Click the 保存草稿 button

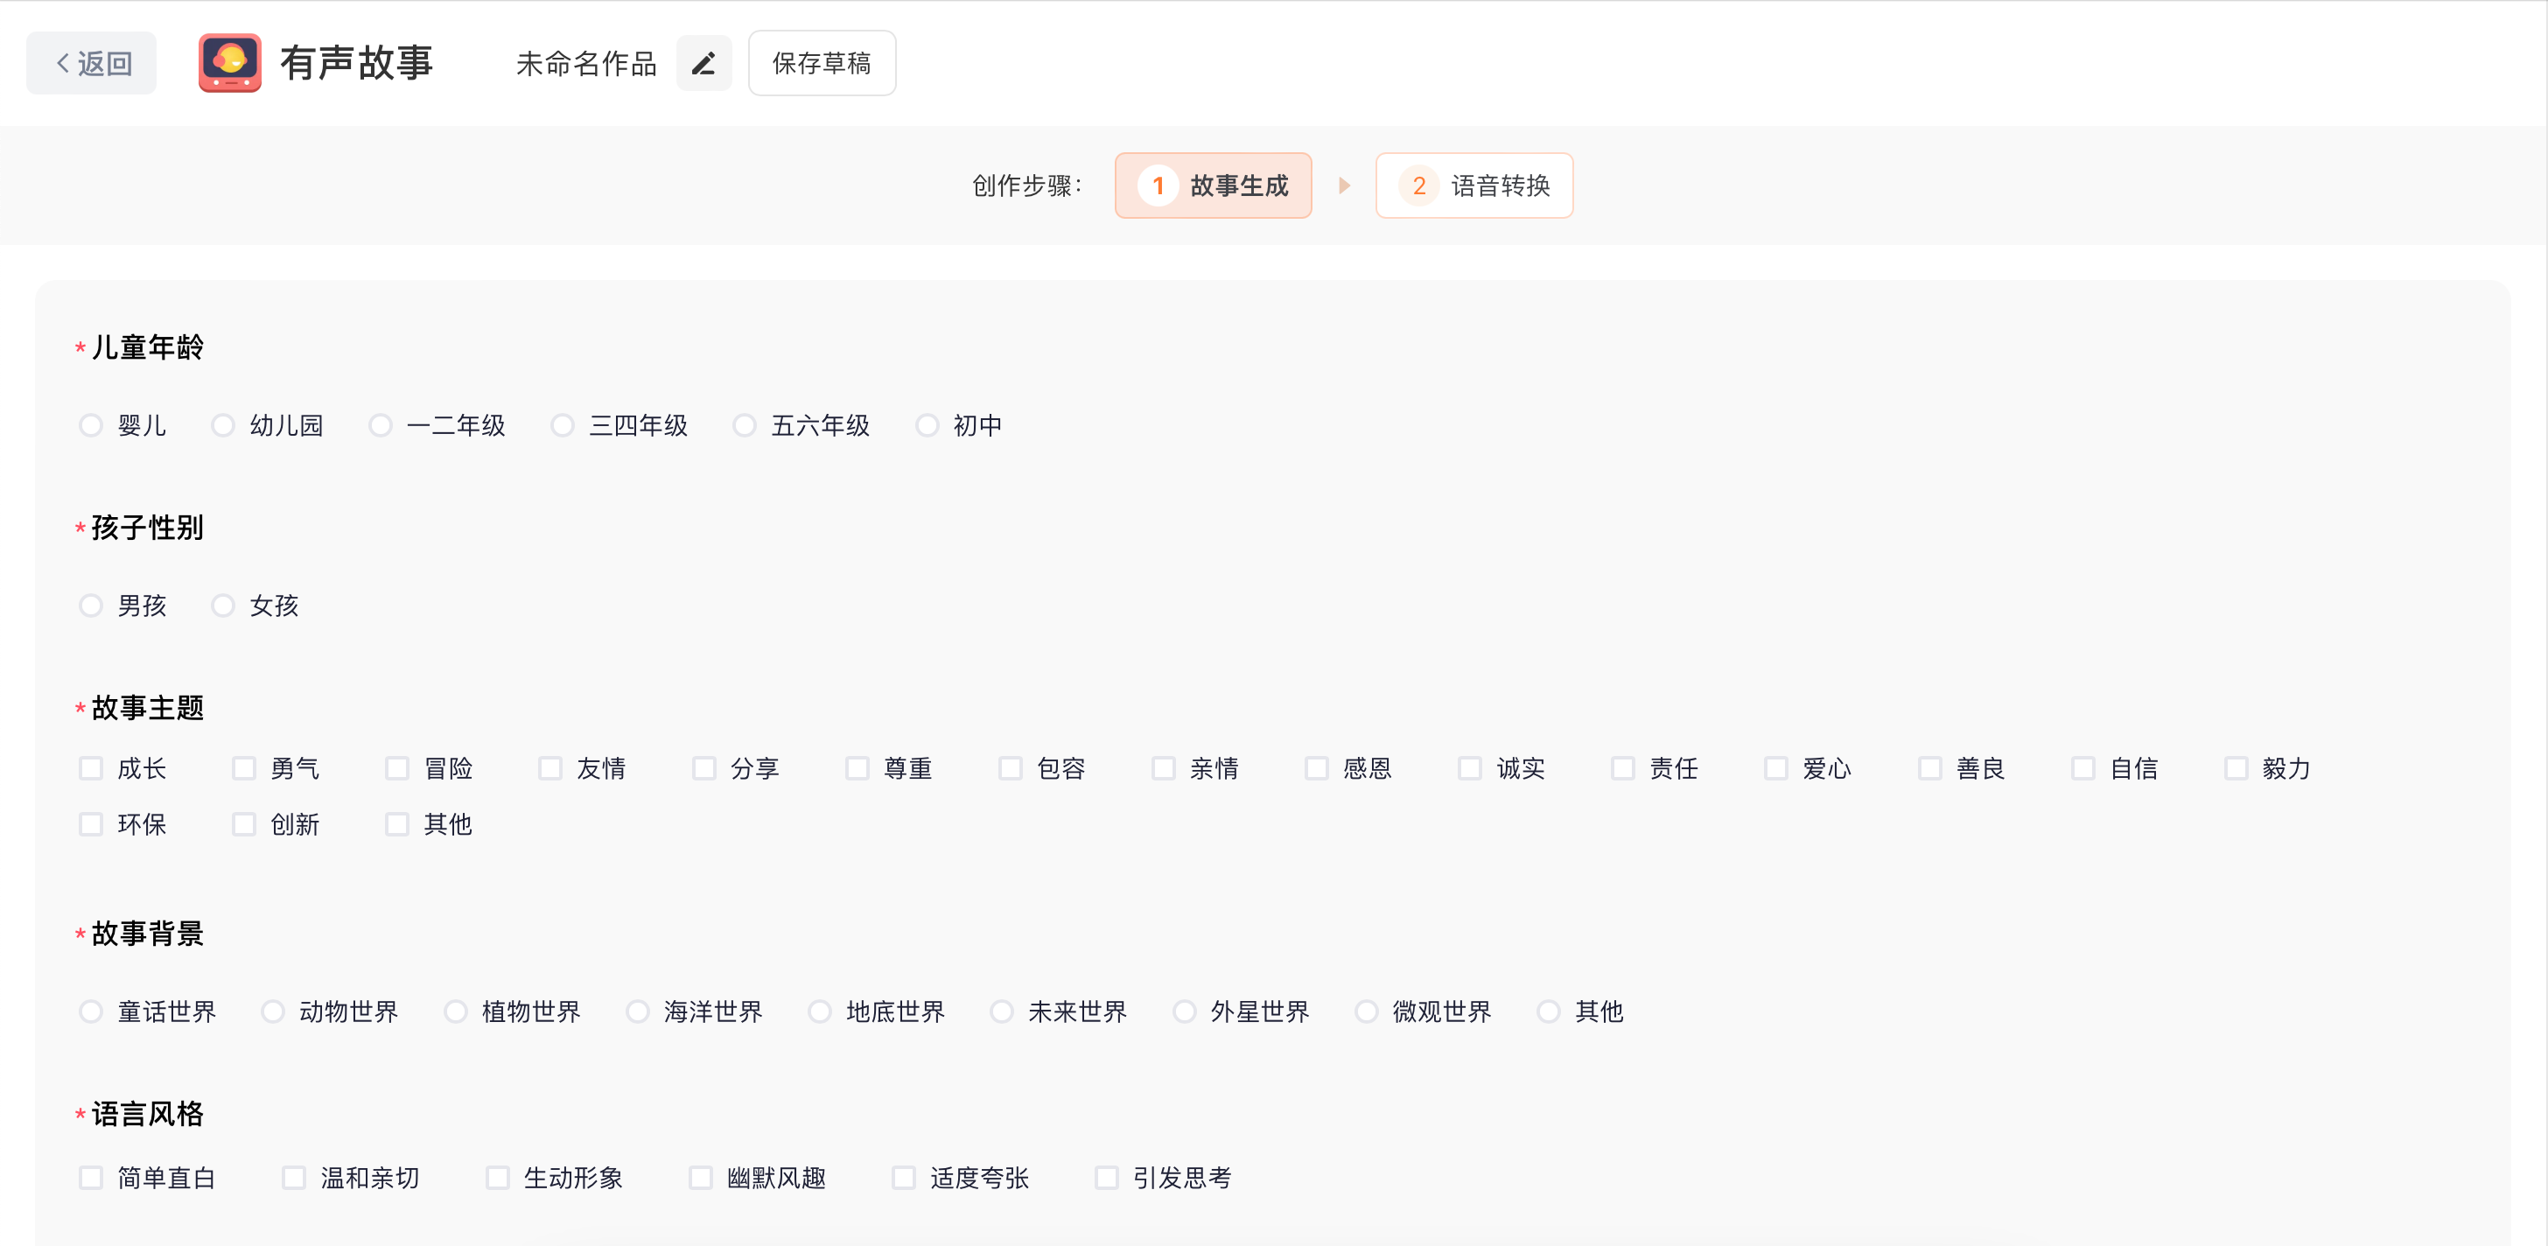pos(822,63)
